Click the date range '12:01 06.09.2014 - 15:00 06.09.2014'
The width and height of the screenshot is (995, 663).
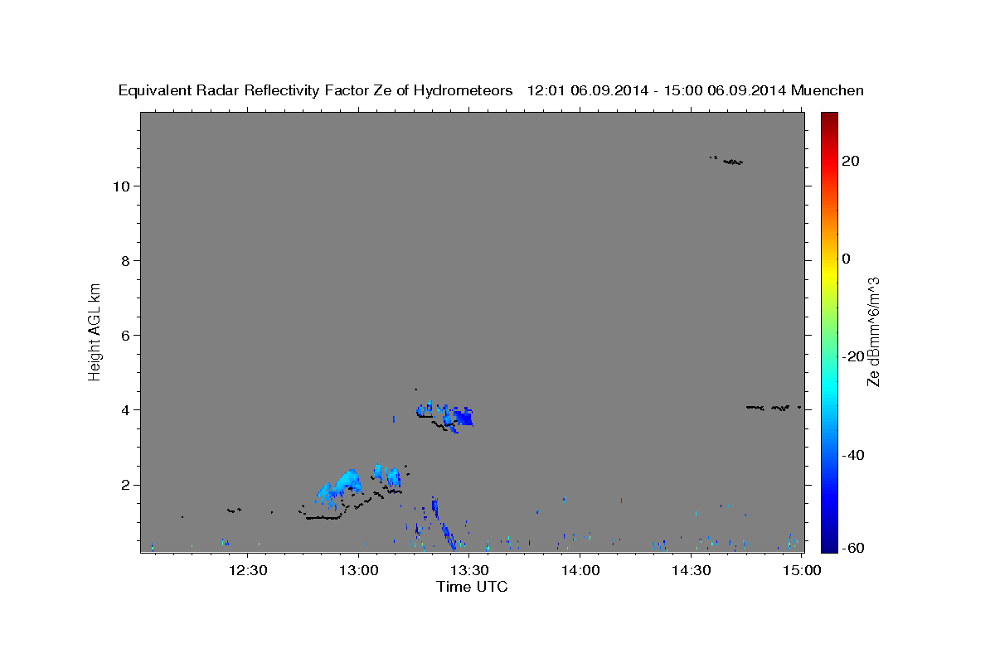(x=657, y=91)
